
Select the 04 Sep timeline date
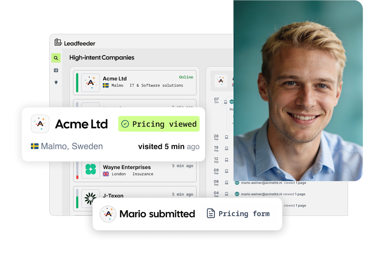[x=216, y=194]
